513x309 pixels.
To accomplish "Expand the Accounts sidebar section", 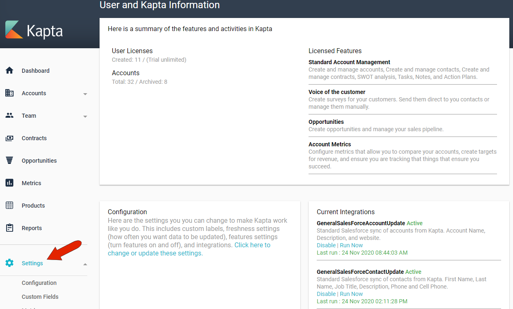I will click(x=85, y=94).
